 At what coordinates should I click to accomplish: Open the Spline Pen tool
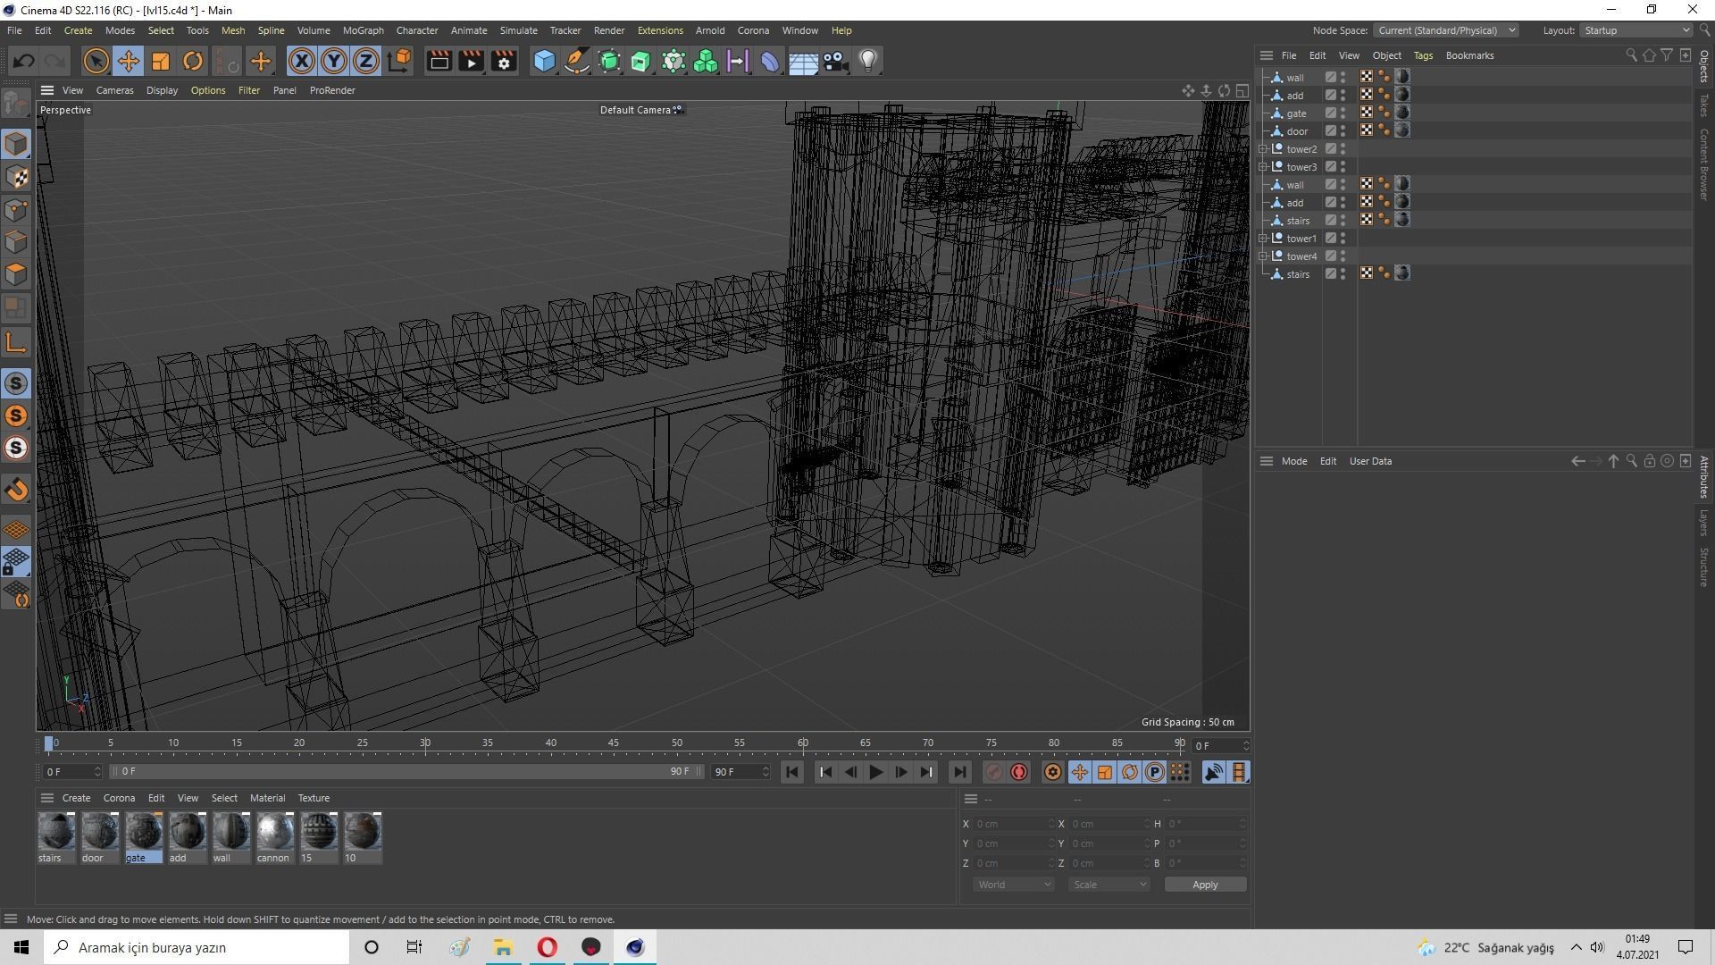point(577,61)
